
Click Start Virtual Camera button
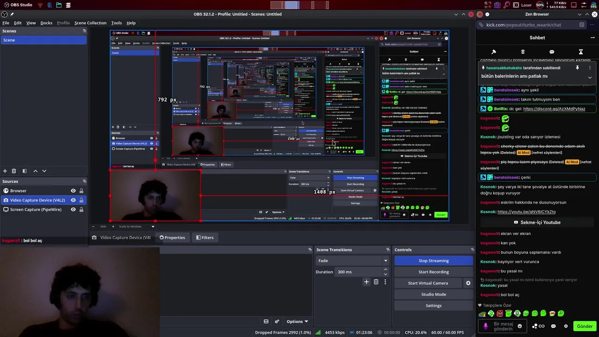point(428,283)
